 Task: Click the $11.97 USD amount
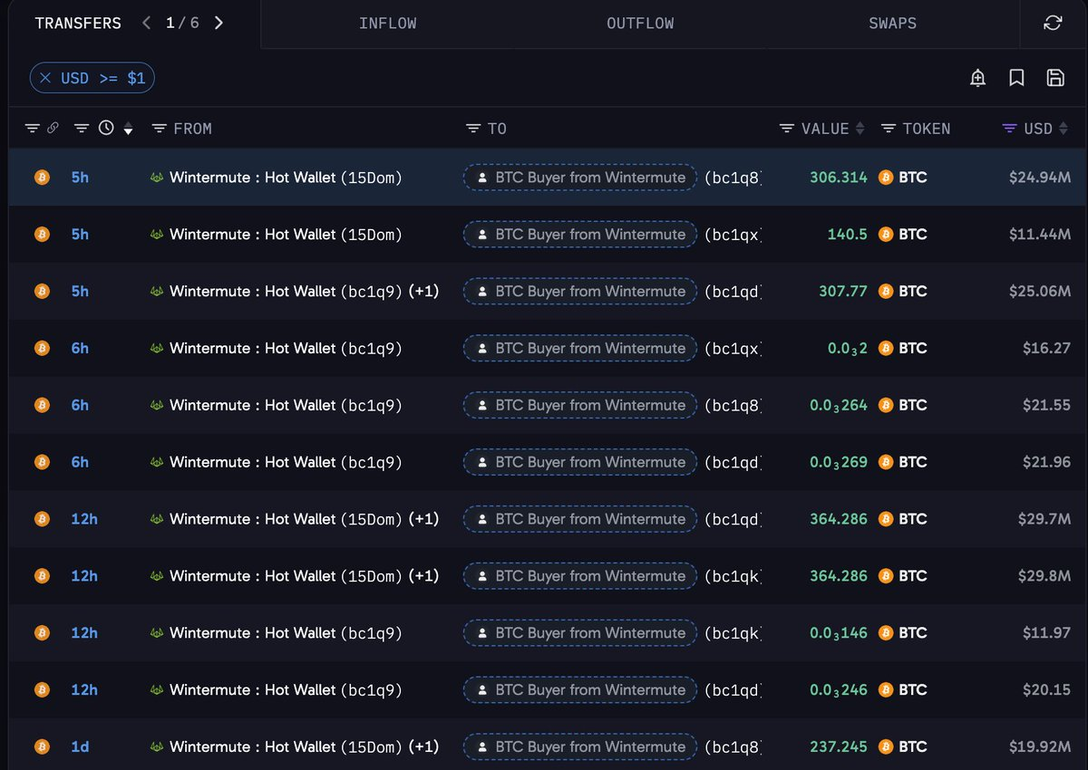click(x=1047, y=633)
